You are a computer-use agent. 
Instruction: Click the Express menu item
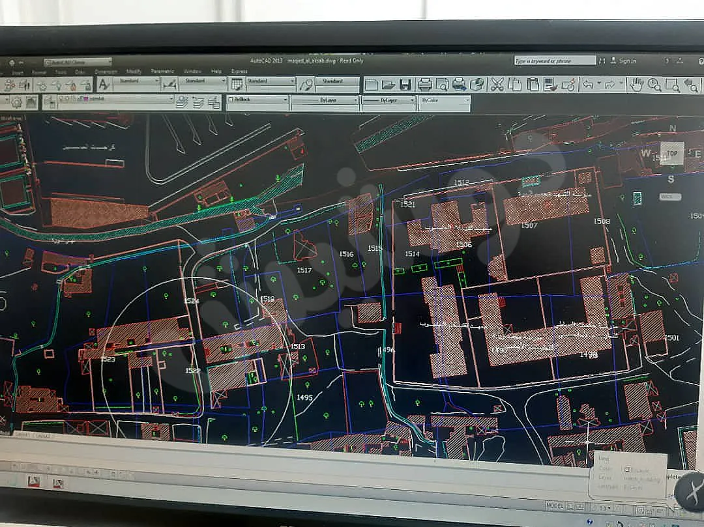(x=239, y=71)
